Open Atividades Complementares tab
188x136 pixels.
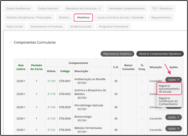click(x=127, y=8)
